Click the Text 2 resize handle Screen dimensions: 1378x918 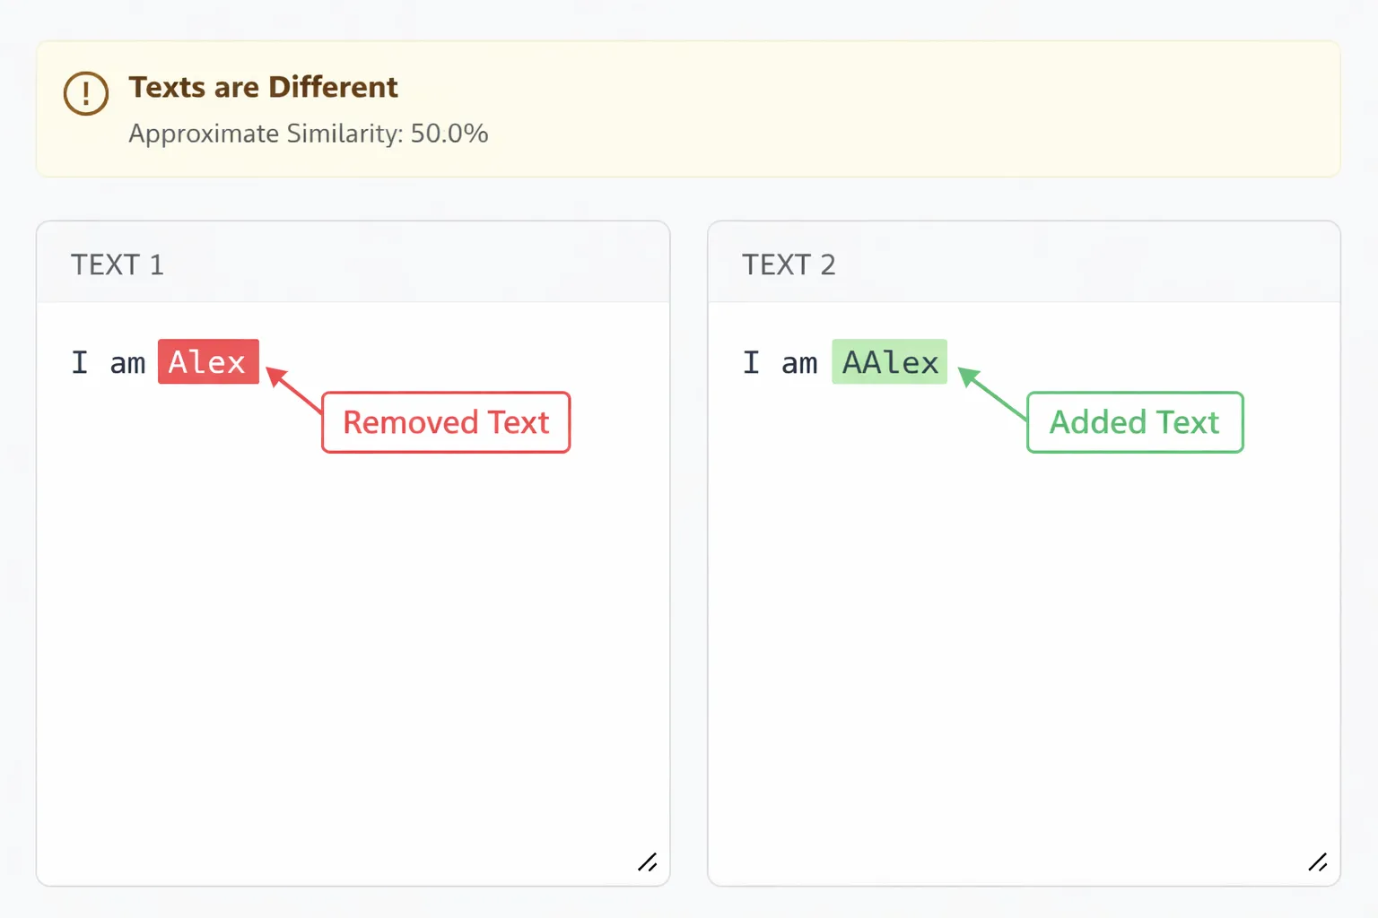[x=1318, y=862]
